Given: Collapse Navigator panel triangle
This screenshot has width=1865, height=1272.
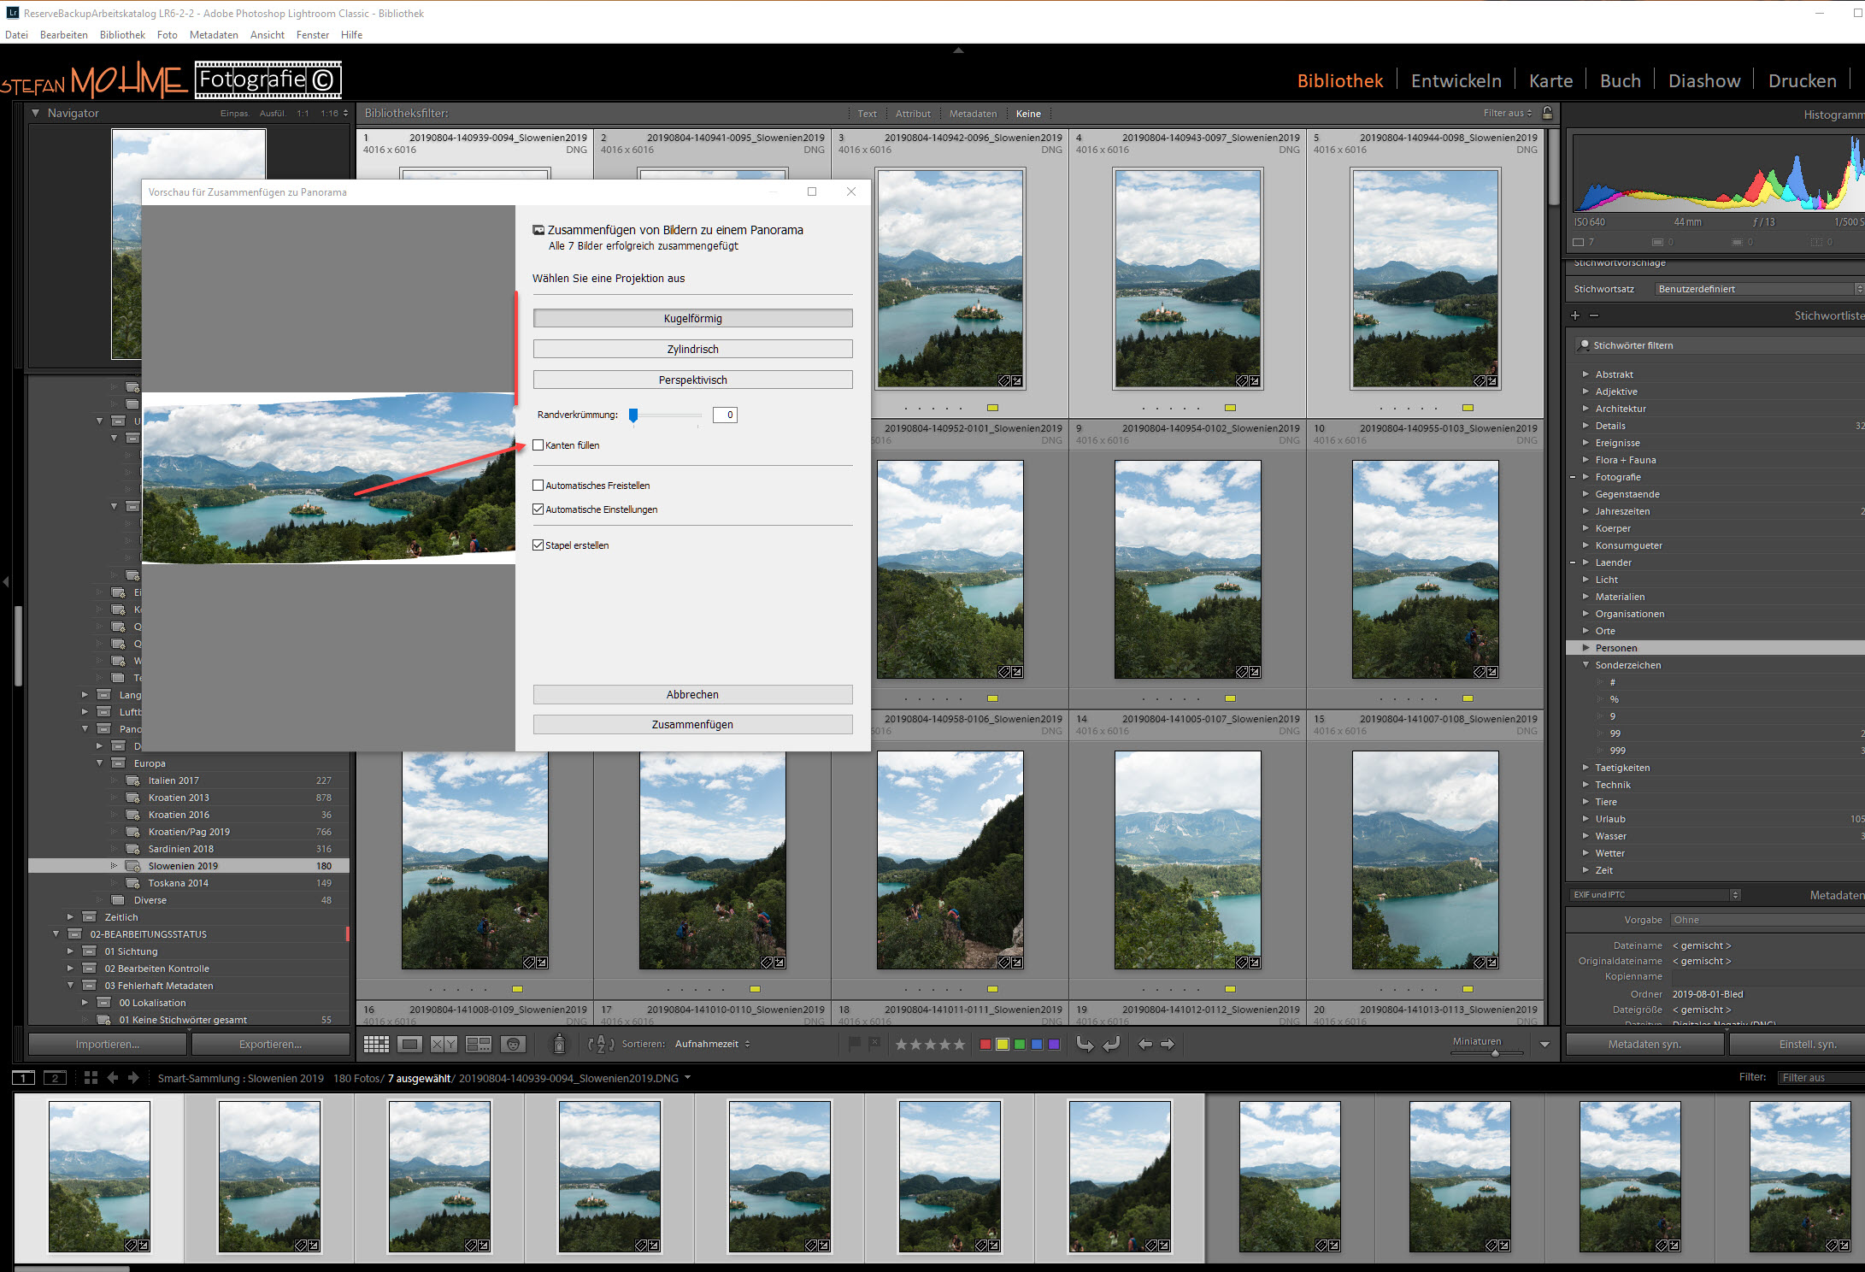Looking at the screenshot, I should pyautogui.click(x=36, y=113).
